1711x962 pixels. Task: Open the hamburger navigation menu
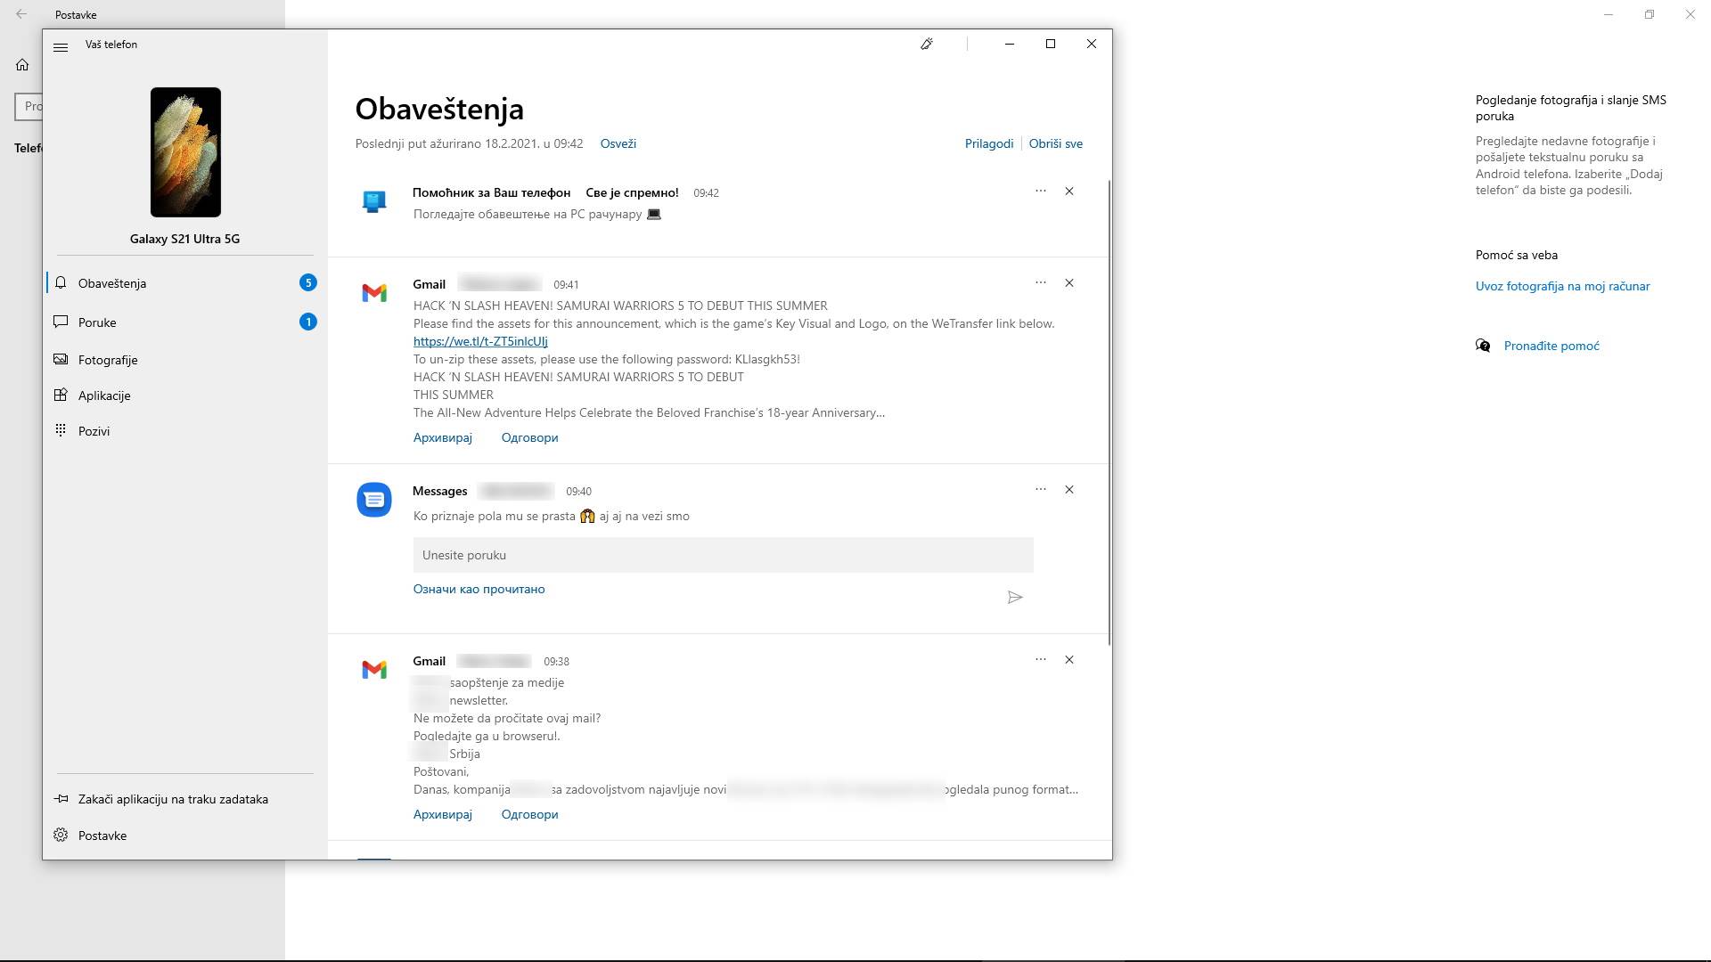pos(61,47)
